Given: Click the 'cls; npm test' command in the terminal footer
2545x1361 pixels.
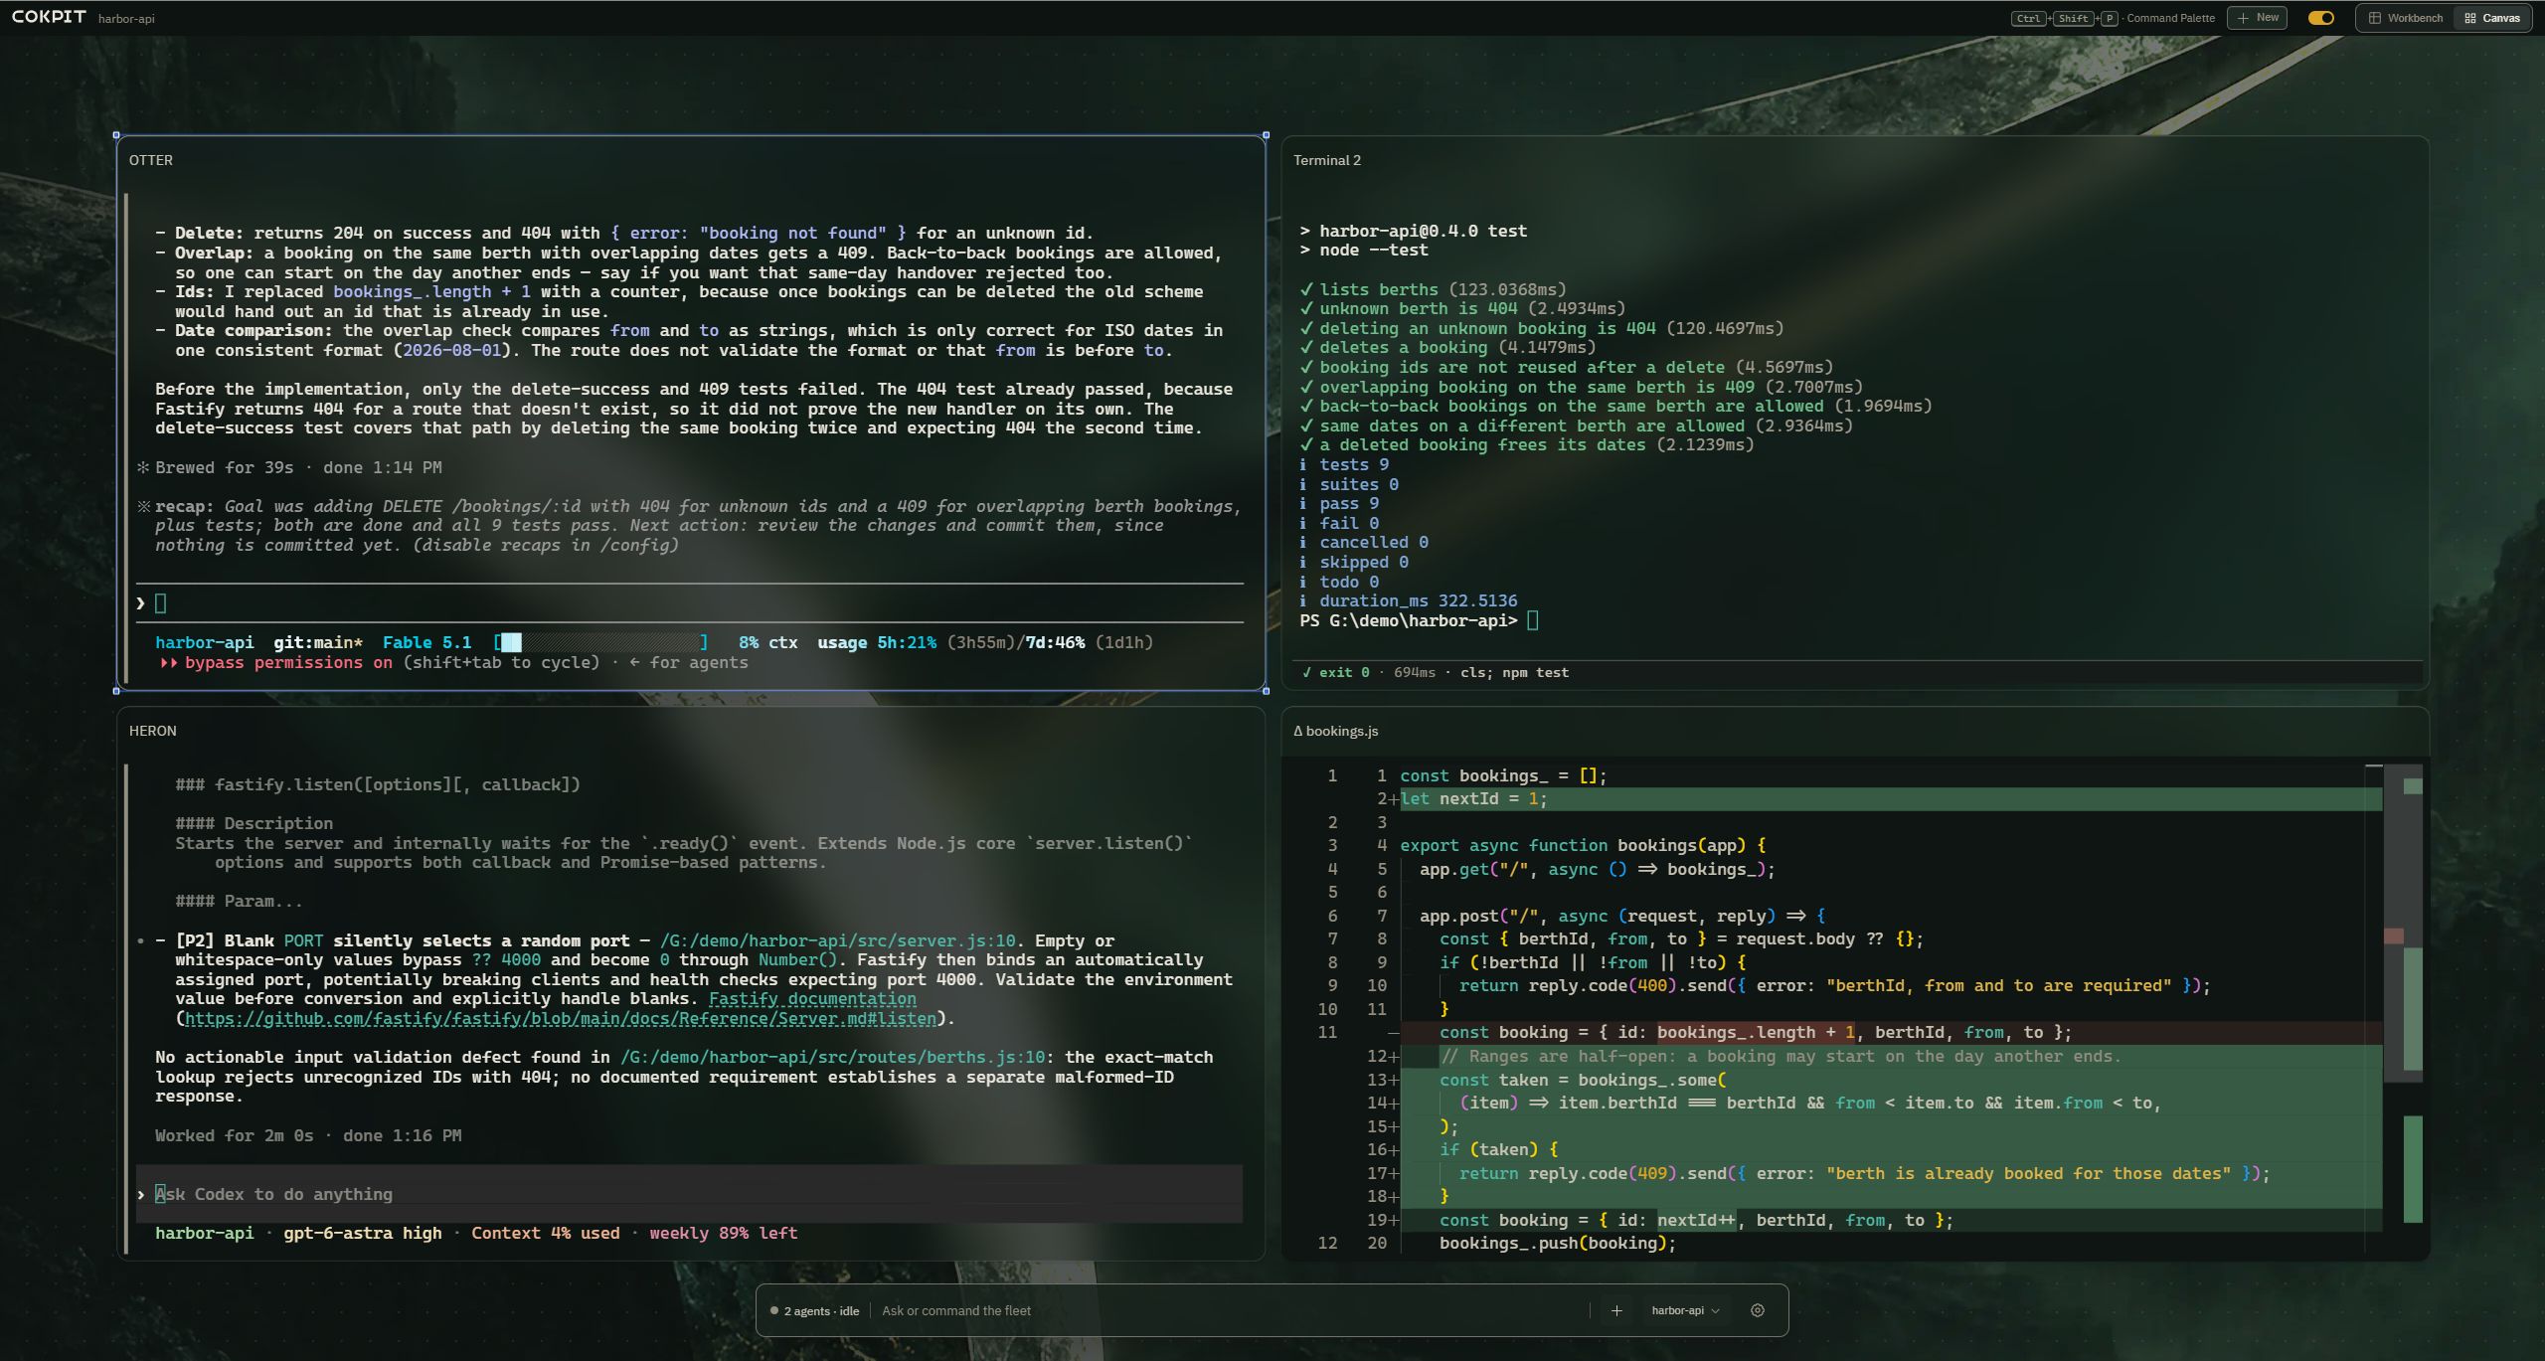Looking at the screenshot, I should (x=1514, y=673).
